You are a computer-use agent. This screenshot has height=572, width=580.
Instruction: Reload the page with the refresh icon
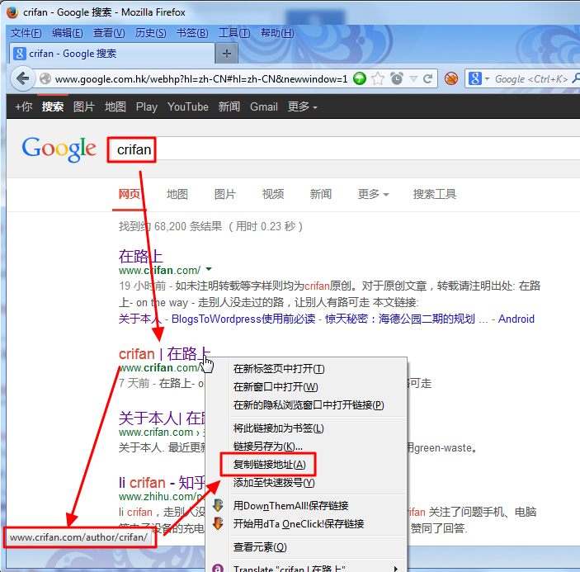(428, 78)
